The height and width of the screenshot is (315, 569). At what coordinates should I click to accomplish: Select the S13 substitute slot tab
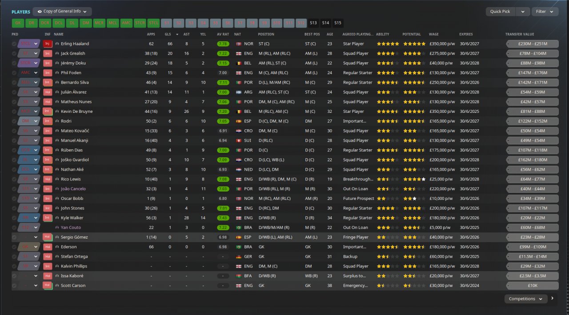click(313, 23)
